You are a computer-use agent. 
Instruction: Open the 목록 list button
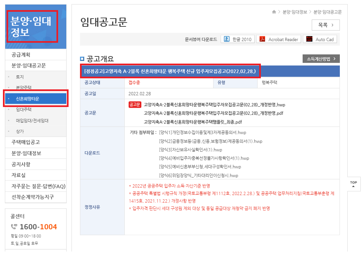(326, 25)
